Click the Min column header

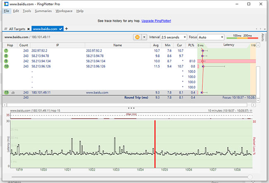(168, 45)
